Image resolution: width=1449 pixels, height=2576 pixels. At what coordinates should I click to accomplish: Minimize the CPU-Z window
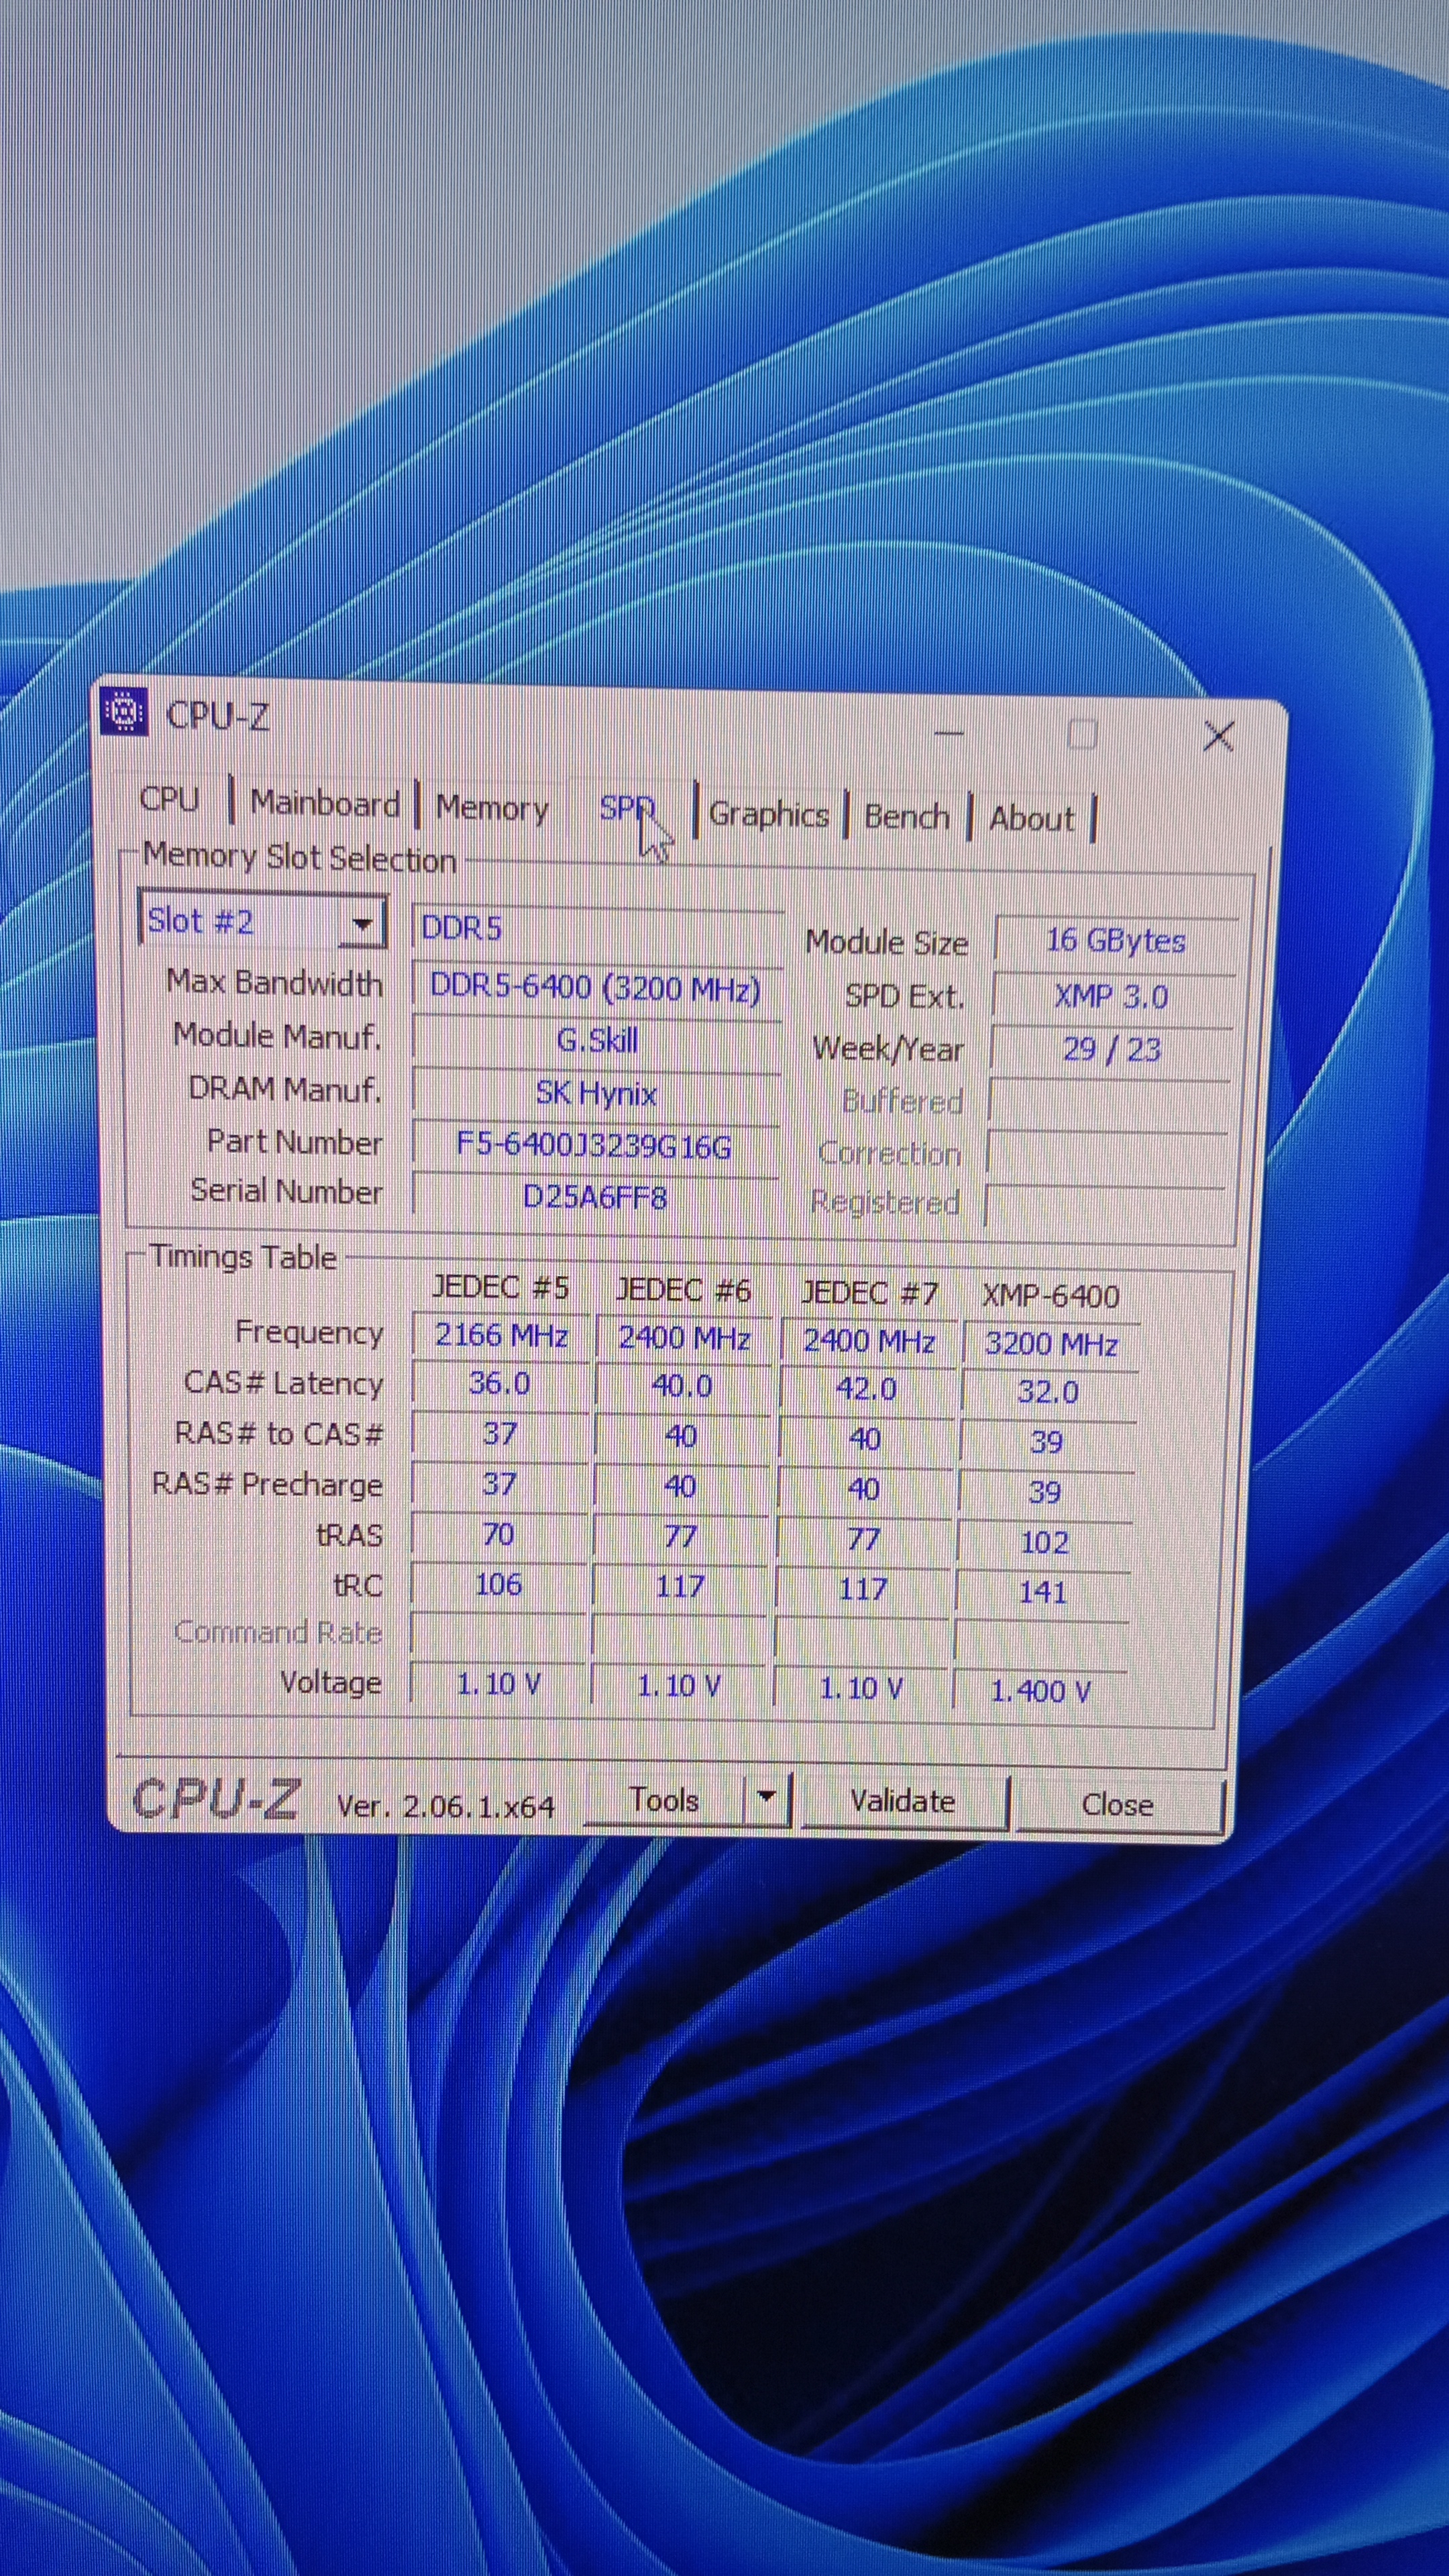point(949,733)
